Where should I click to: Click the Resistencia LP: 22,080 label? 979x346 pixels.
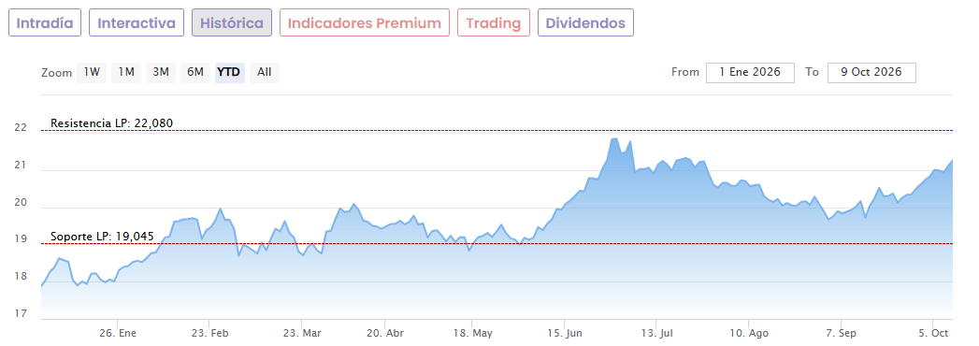pyautogui.click(x=112, y=123)
